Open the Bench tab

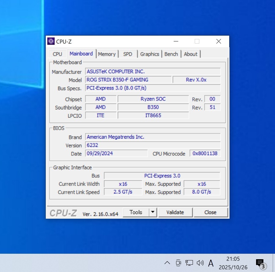pyautogui.click(x=171, y=54)
